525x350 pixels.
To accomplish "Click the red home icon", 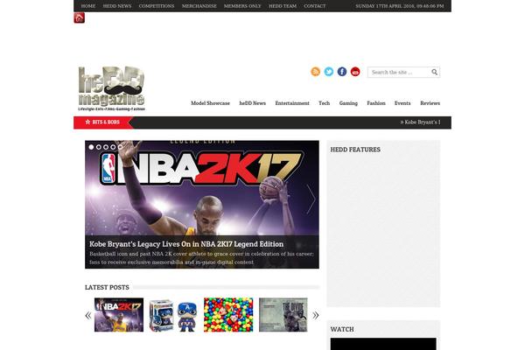I will 80,18.
